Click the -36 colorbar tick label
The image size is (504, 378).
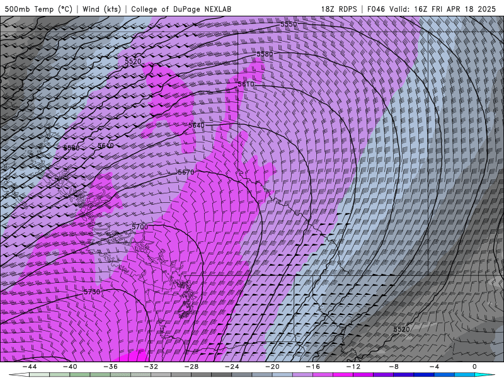(x=110, y=367)
